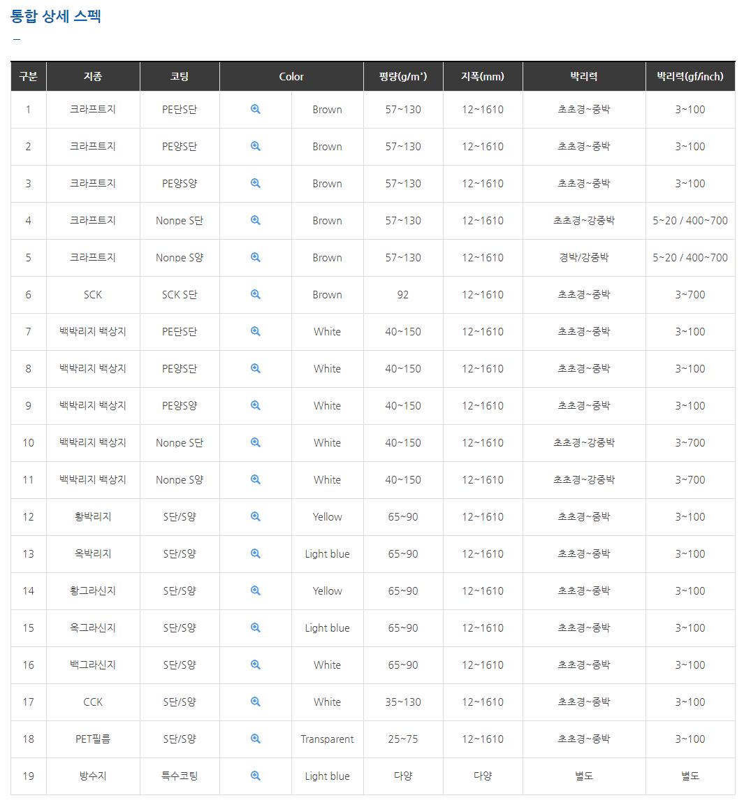Viewport: 744px width, 805px height.
Task: Click the Color column header
Action: (x=291, y=77)
